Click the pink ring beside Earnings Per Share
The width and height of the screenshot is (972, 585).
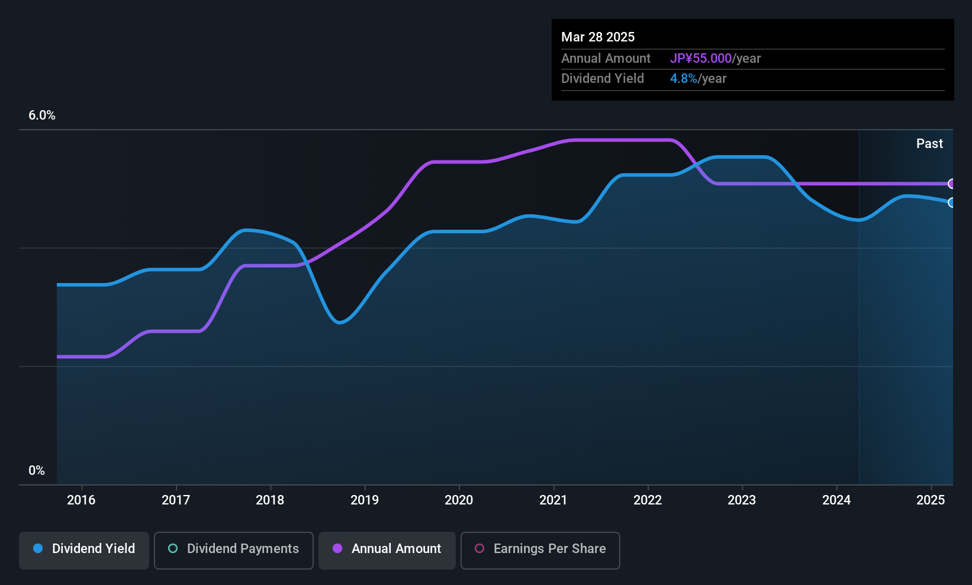coord(479,548)
